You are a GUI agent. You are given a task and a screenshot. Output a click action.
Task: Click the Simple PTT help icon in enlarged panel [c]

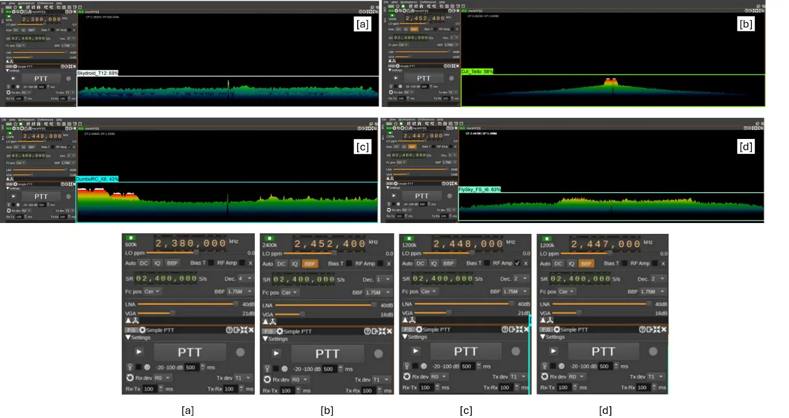tap(505, 329)
